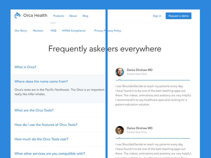Click the Sign in link
The image size is (211, 158).
point(157,16)
